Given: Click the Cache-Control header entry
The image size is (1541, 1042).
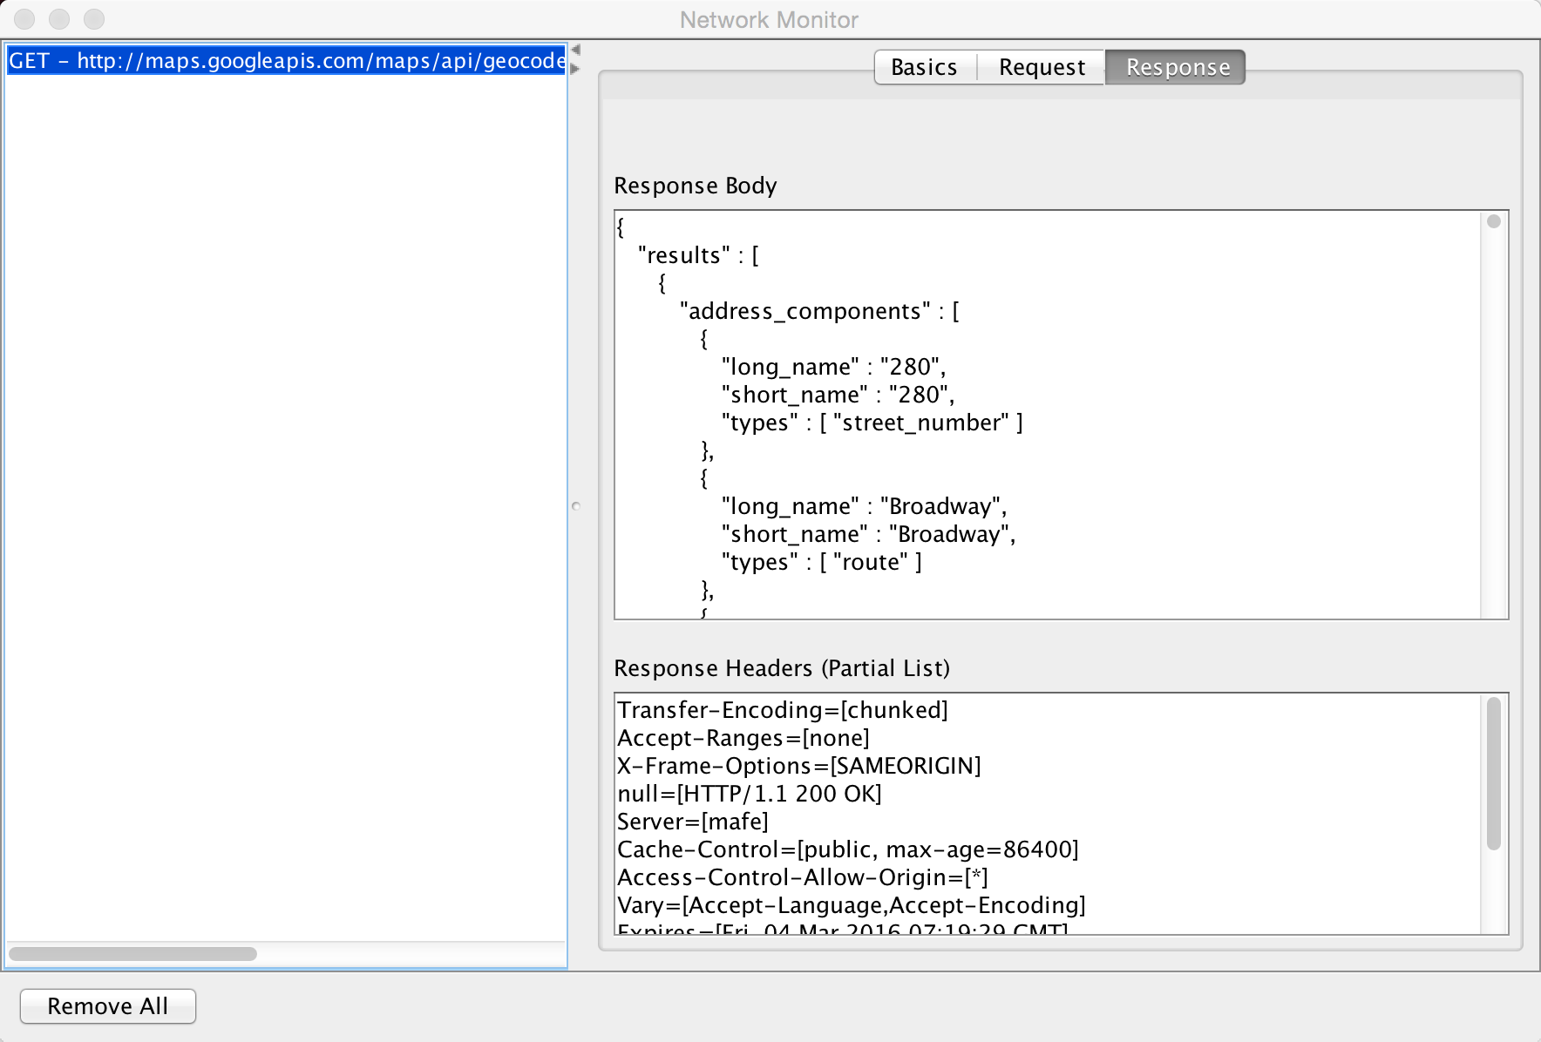Looking at the screenshot, I should [848, 849].
